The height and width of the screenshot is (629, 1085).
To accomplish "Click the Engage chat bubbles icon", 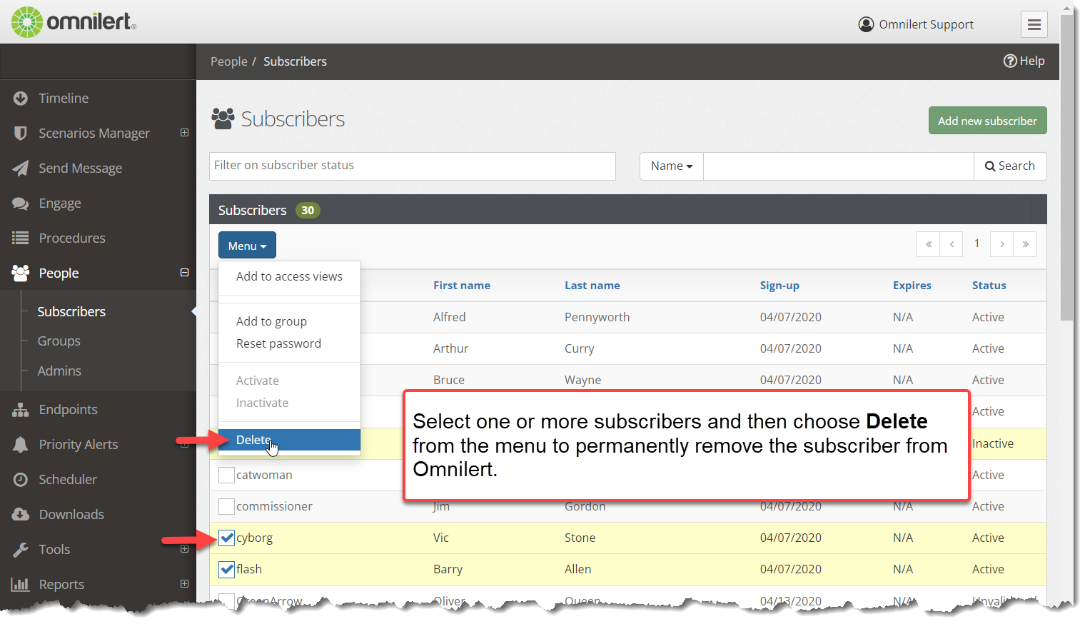I will (x=21, y=203).
